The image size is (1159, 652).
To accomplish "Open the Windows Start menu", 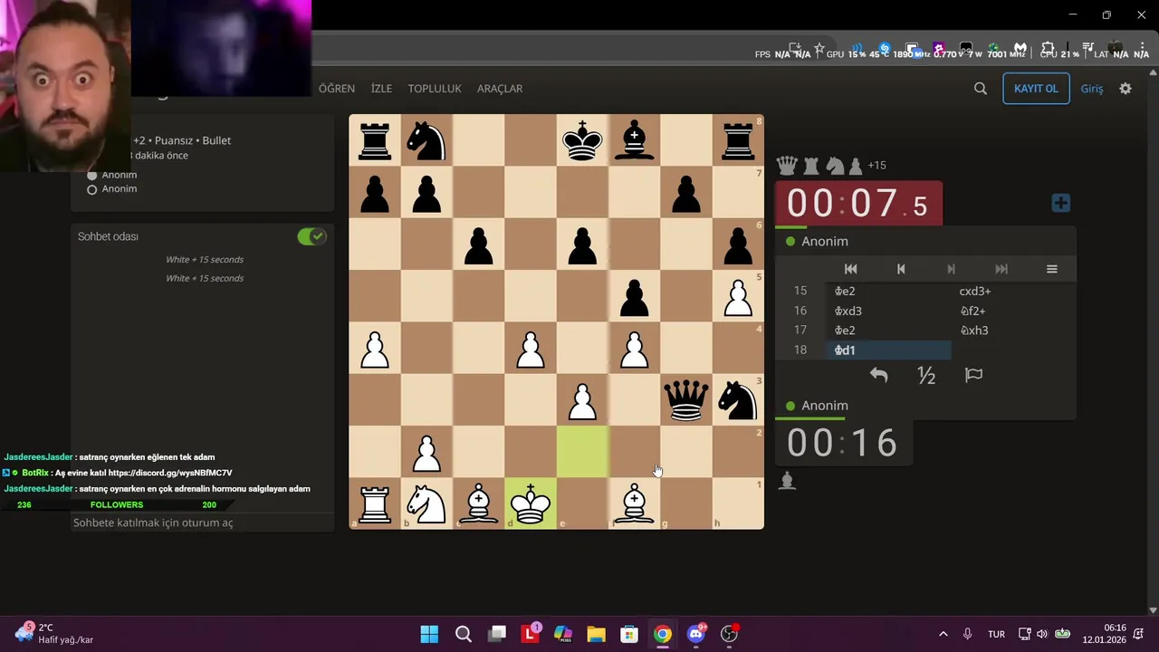I will click(x=429, y=634).
